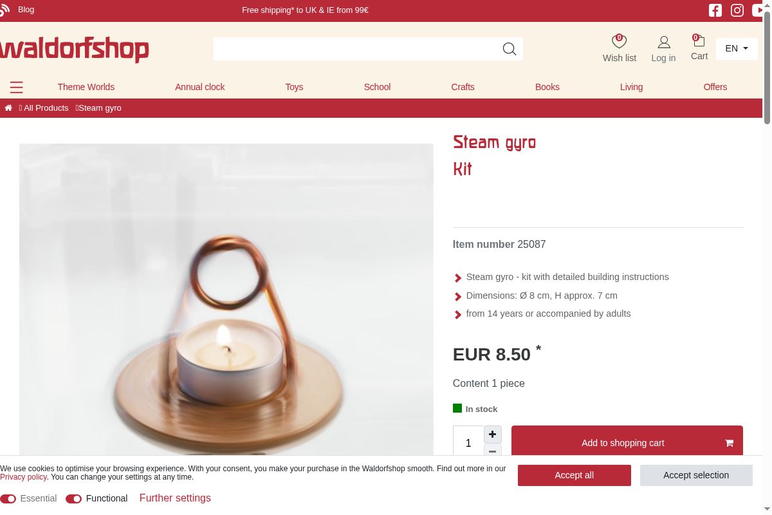Click the Log in user icon
772x515 pixels.
[x=664, y=42]
